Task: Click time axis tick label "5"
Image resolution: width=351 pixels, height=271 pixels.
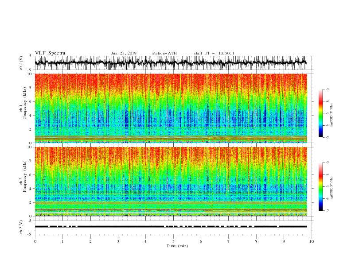Action: pos(173,241)
